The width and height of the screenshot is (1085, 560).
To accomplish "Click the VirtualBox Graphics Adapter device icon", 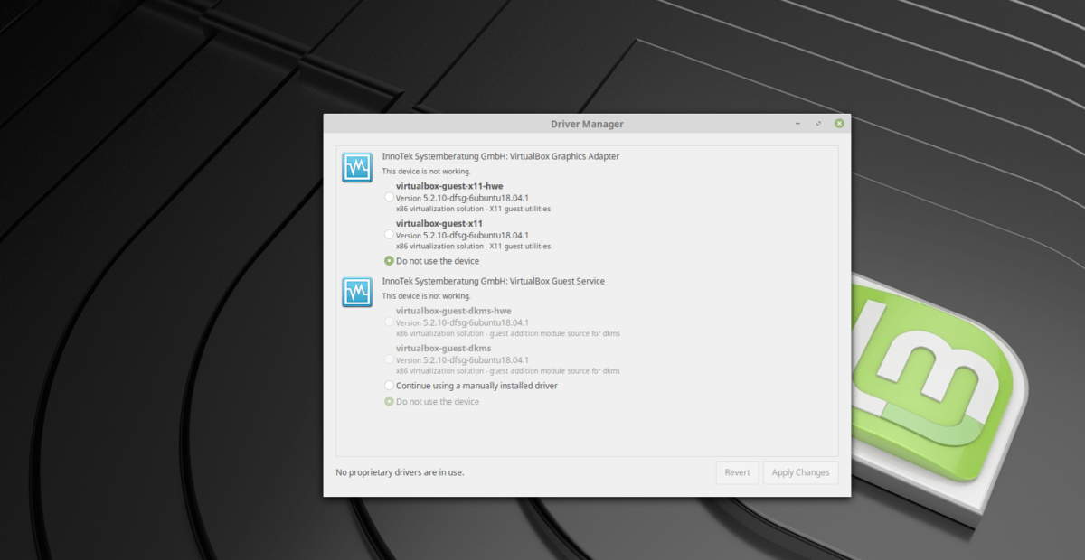I will (357, 167).
